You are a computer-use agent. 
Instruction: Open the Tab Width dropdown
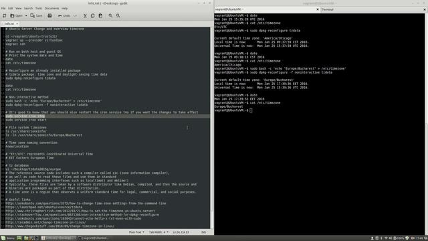click(x=158, y=232)
